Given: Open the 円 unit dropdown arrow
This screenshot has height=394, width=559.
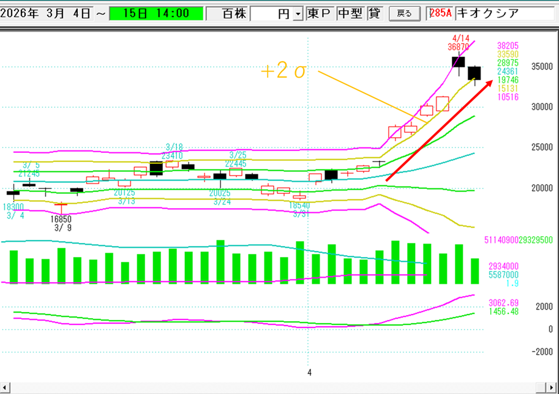Looking at the screenshot, I should tap(298, 14).
